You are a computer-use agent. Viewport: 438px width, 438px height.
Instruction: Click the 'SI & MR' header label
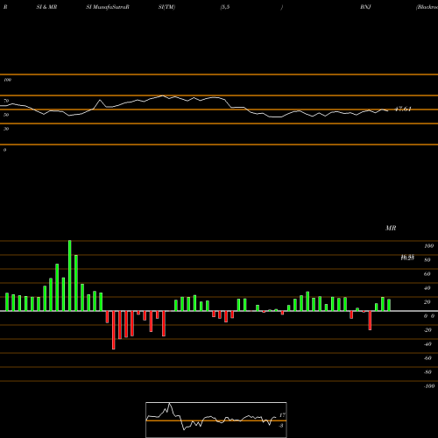(46, 7)
